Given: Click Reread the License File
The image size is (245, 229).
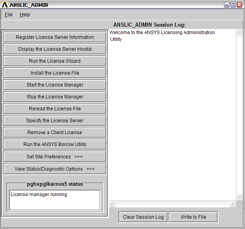Looking at the screenshot, I should tap(55, 109).
